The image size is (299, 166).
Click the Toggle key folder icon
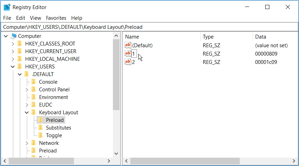[x=40, y=135]
